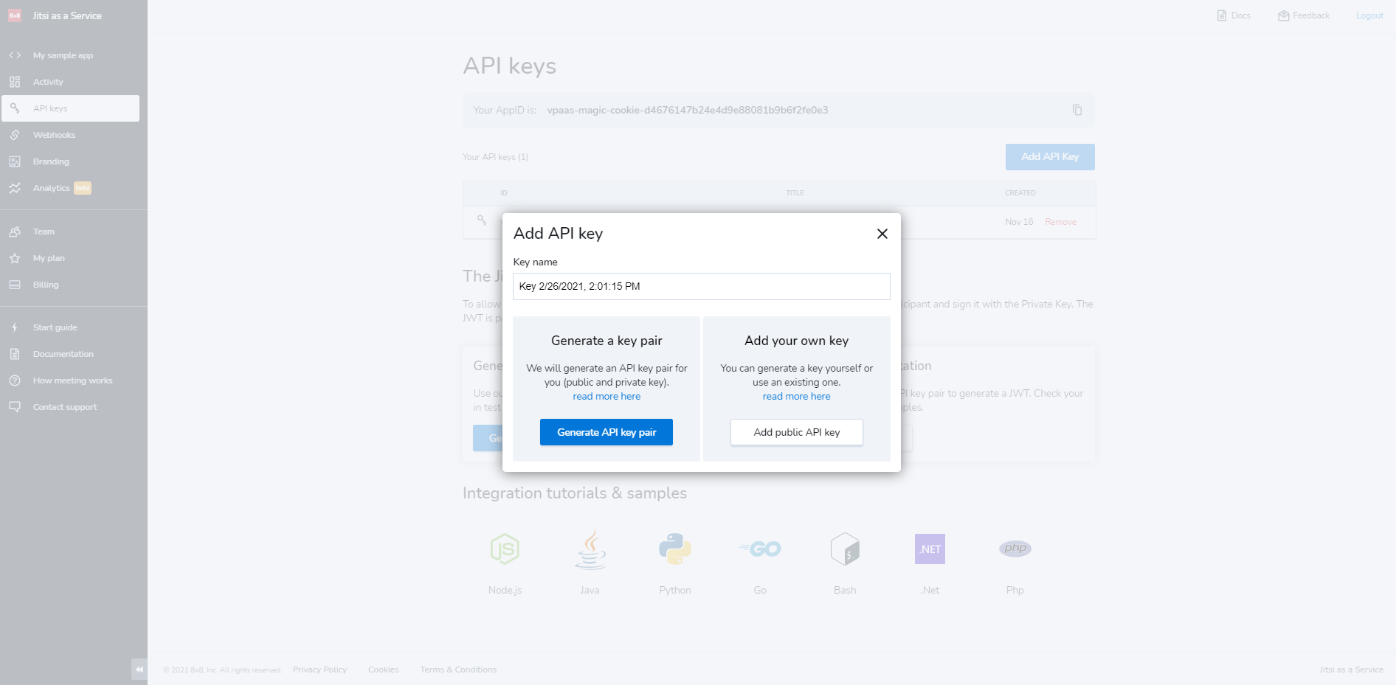Close the Add API key dialog
The width and height of the screenshot is (1396, 685).
pos(882,234)
